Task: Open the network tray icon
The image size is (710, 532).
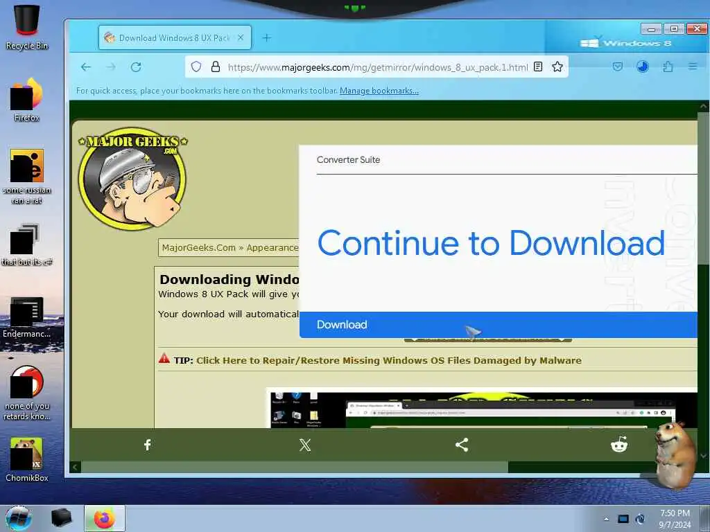Action: pos(623,519)
